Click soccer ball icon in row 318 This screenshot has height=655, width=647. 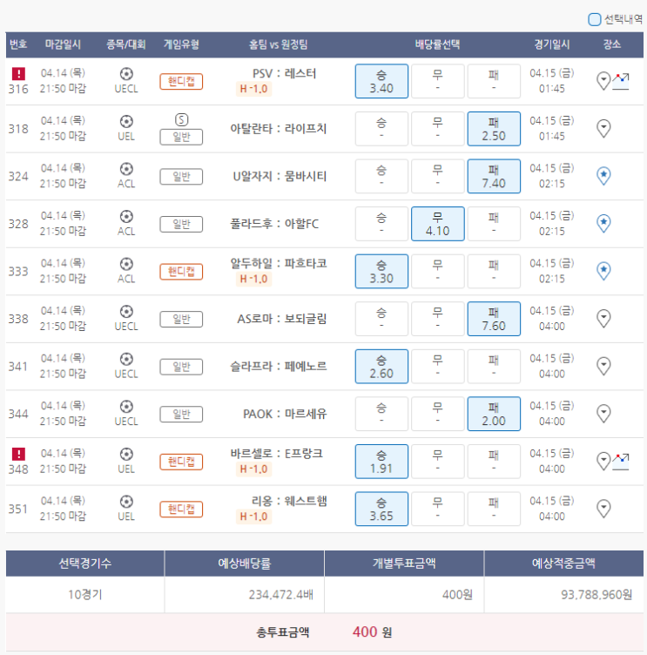point(126,122)
